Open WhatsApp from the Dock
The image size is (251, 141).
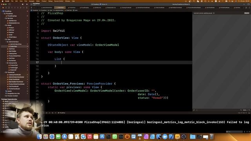click(115, 137)
